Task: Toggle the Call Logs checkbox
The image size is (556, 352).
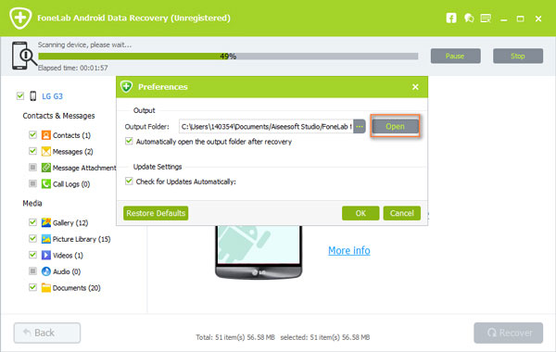Action: click(x=32, y=183)
